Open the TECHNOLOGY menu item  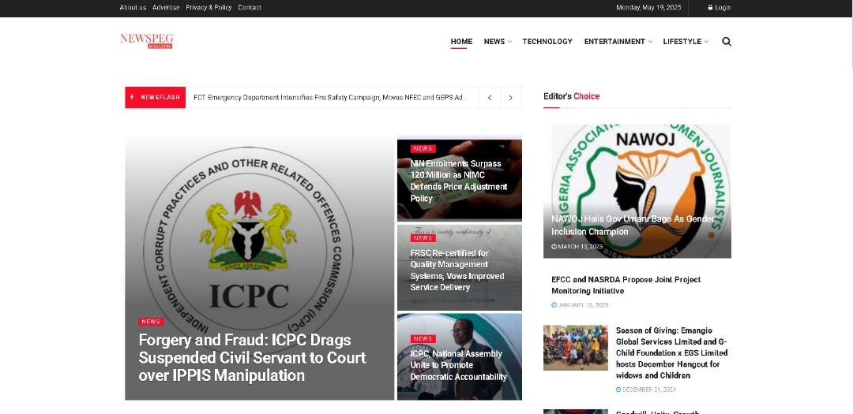click(x=547, y=41)
